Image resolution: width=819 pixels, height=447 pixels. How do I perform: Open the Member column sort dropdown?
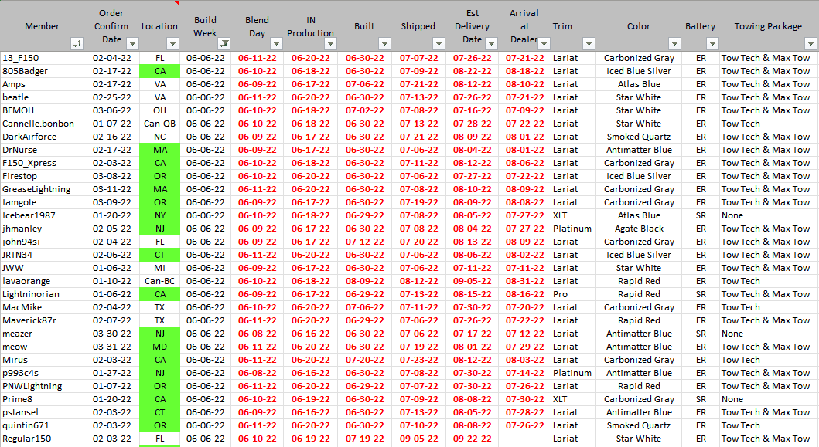point(77,44)
